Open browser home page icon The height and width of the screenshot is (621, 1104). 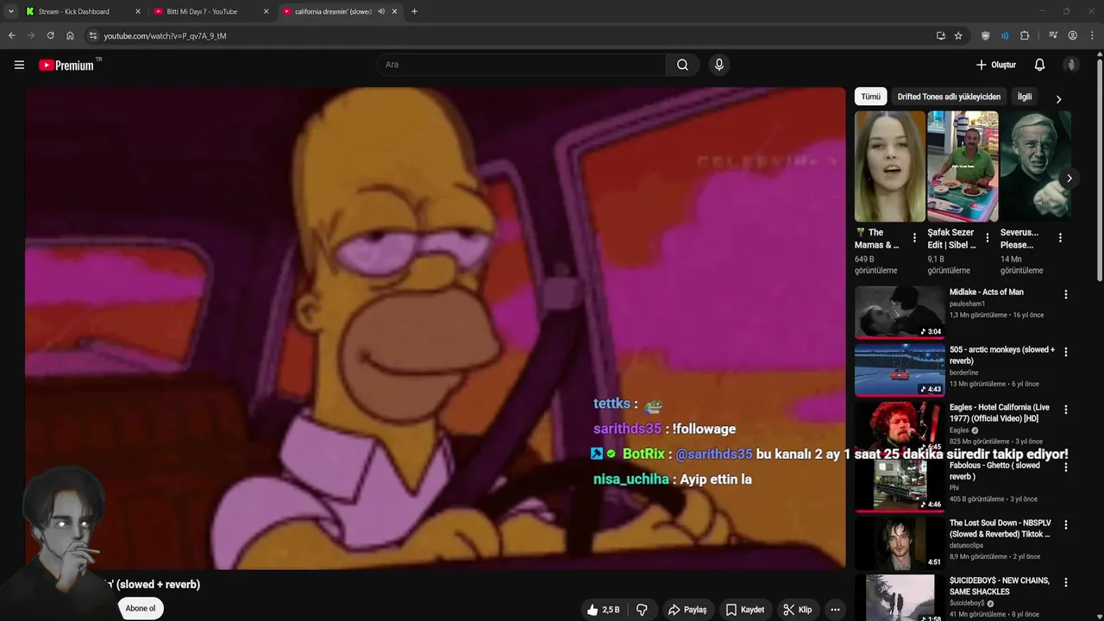pyautogui.click(x=70, y=35)
